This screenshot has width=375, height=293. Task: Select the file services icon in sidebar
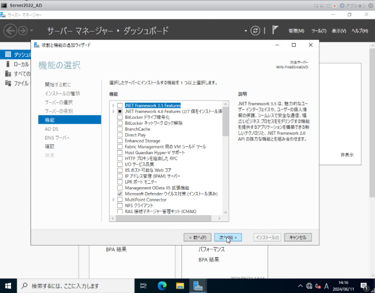8,83
